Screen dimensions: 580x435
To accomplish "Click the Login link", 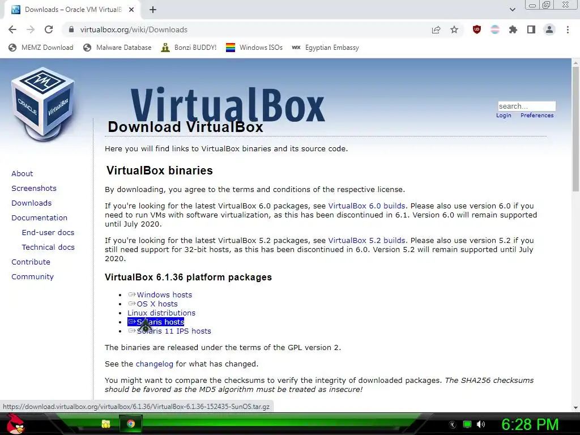I will (x=504, y=116).
